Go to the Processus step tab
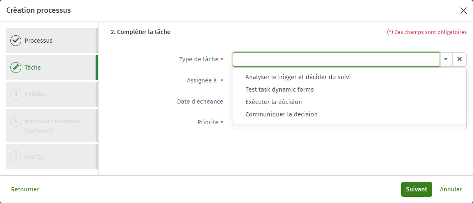This screenshot has height=203, width=473. [52, 41]
